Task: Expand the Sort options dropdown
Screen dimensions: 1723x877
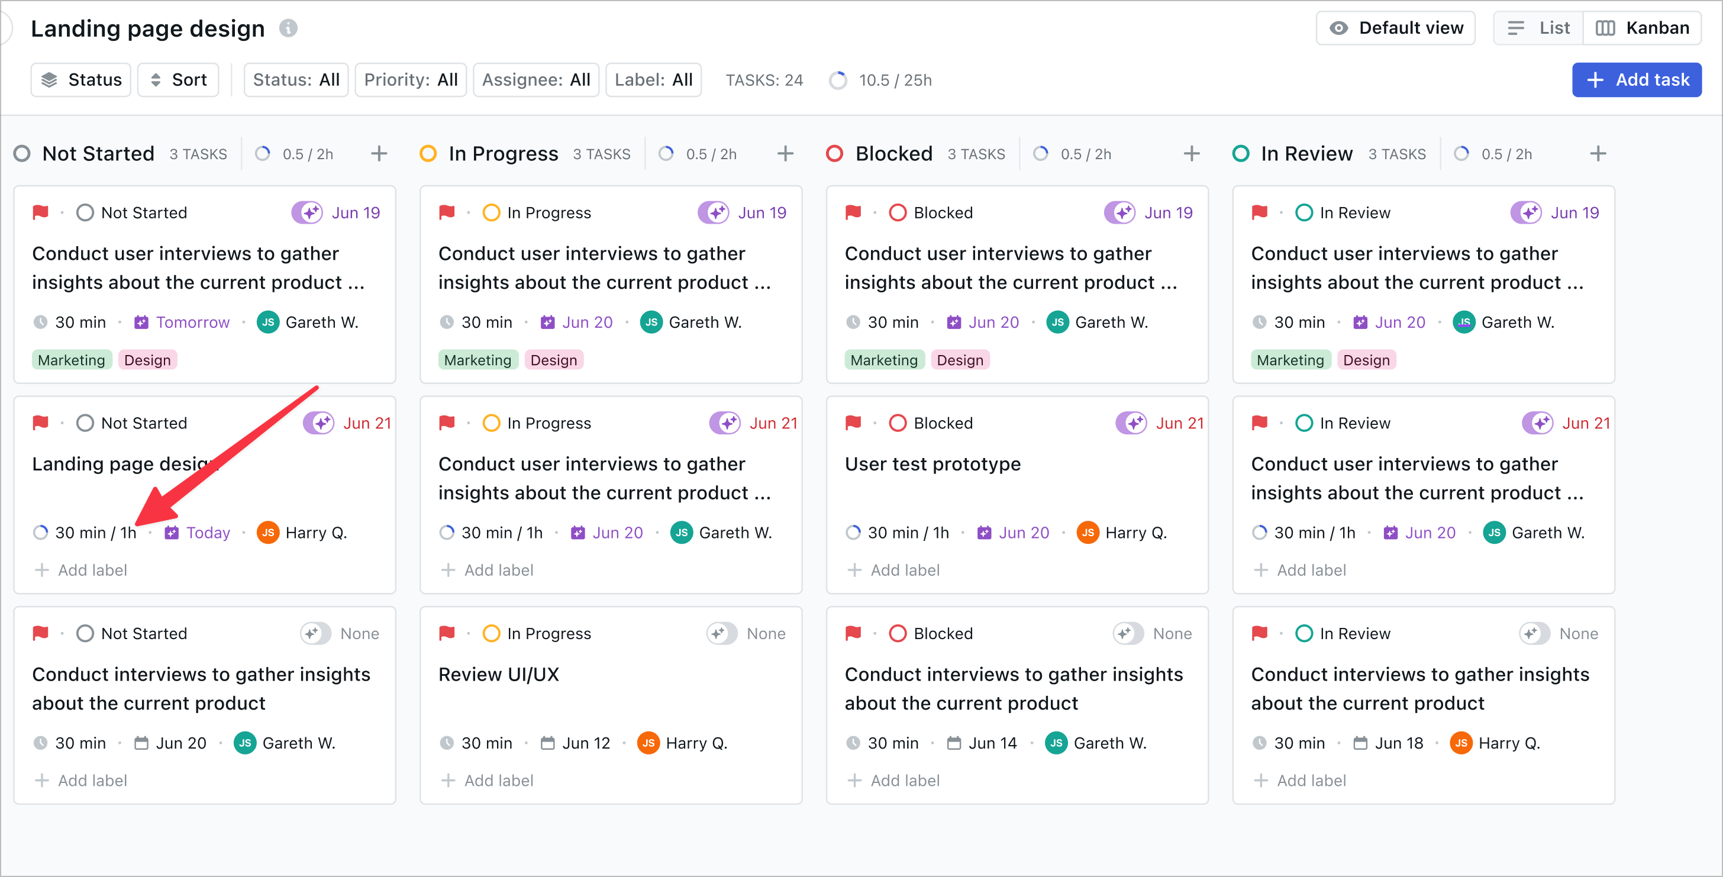Action: tap(178, 80)
